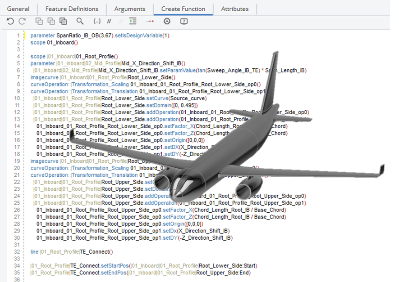Click line number 1 in the gutter
The height and width of the screenshot is (282, 399).
[x=18, y=36]
